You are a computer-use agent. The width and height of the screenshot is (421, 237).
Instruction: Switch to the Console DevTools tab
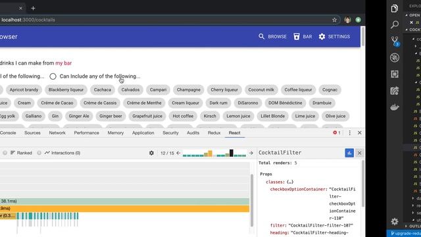8,133
